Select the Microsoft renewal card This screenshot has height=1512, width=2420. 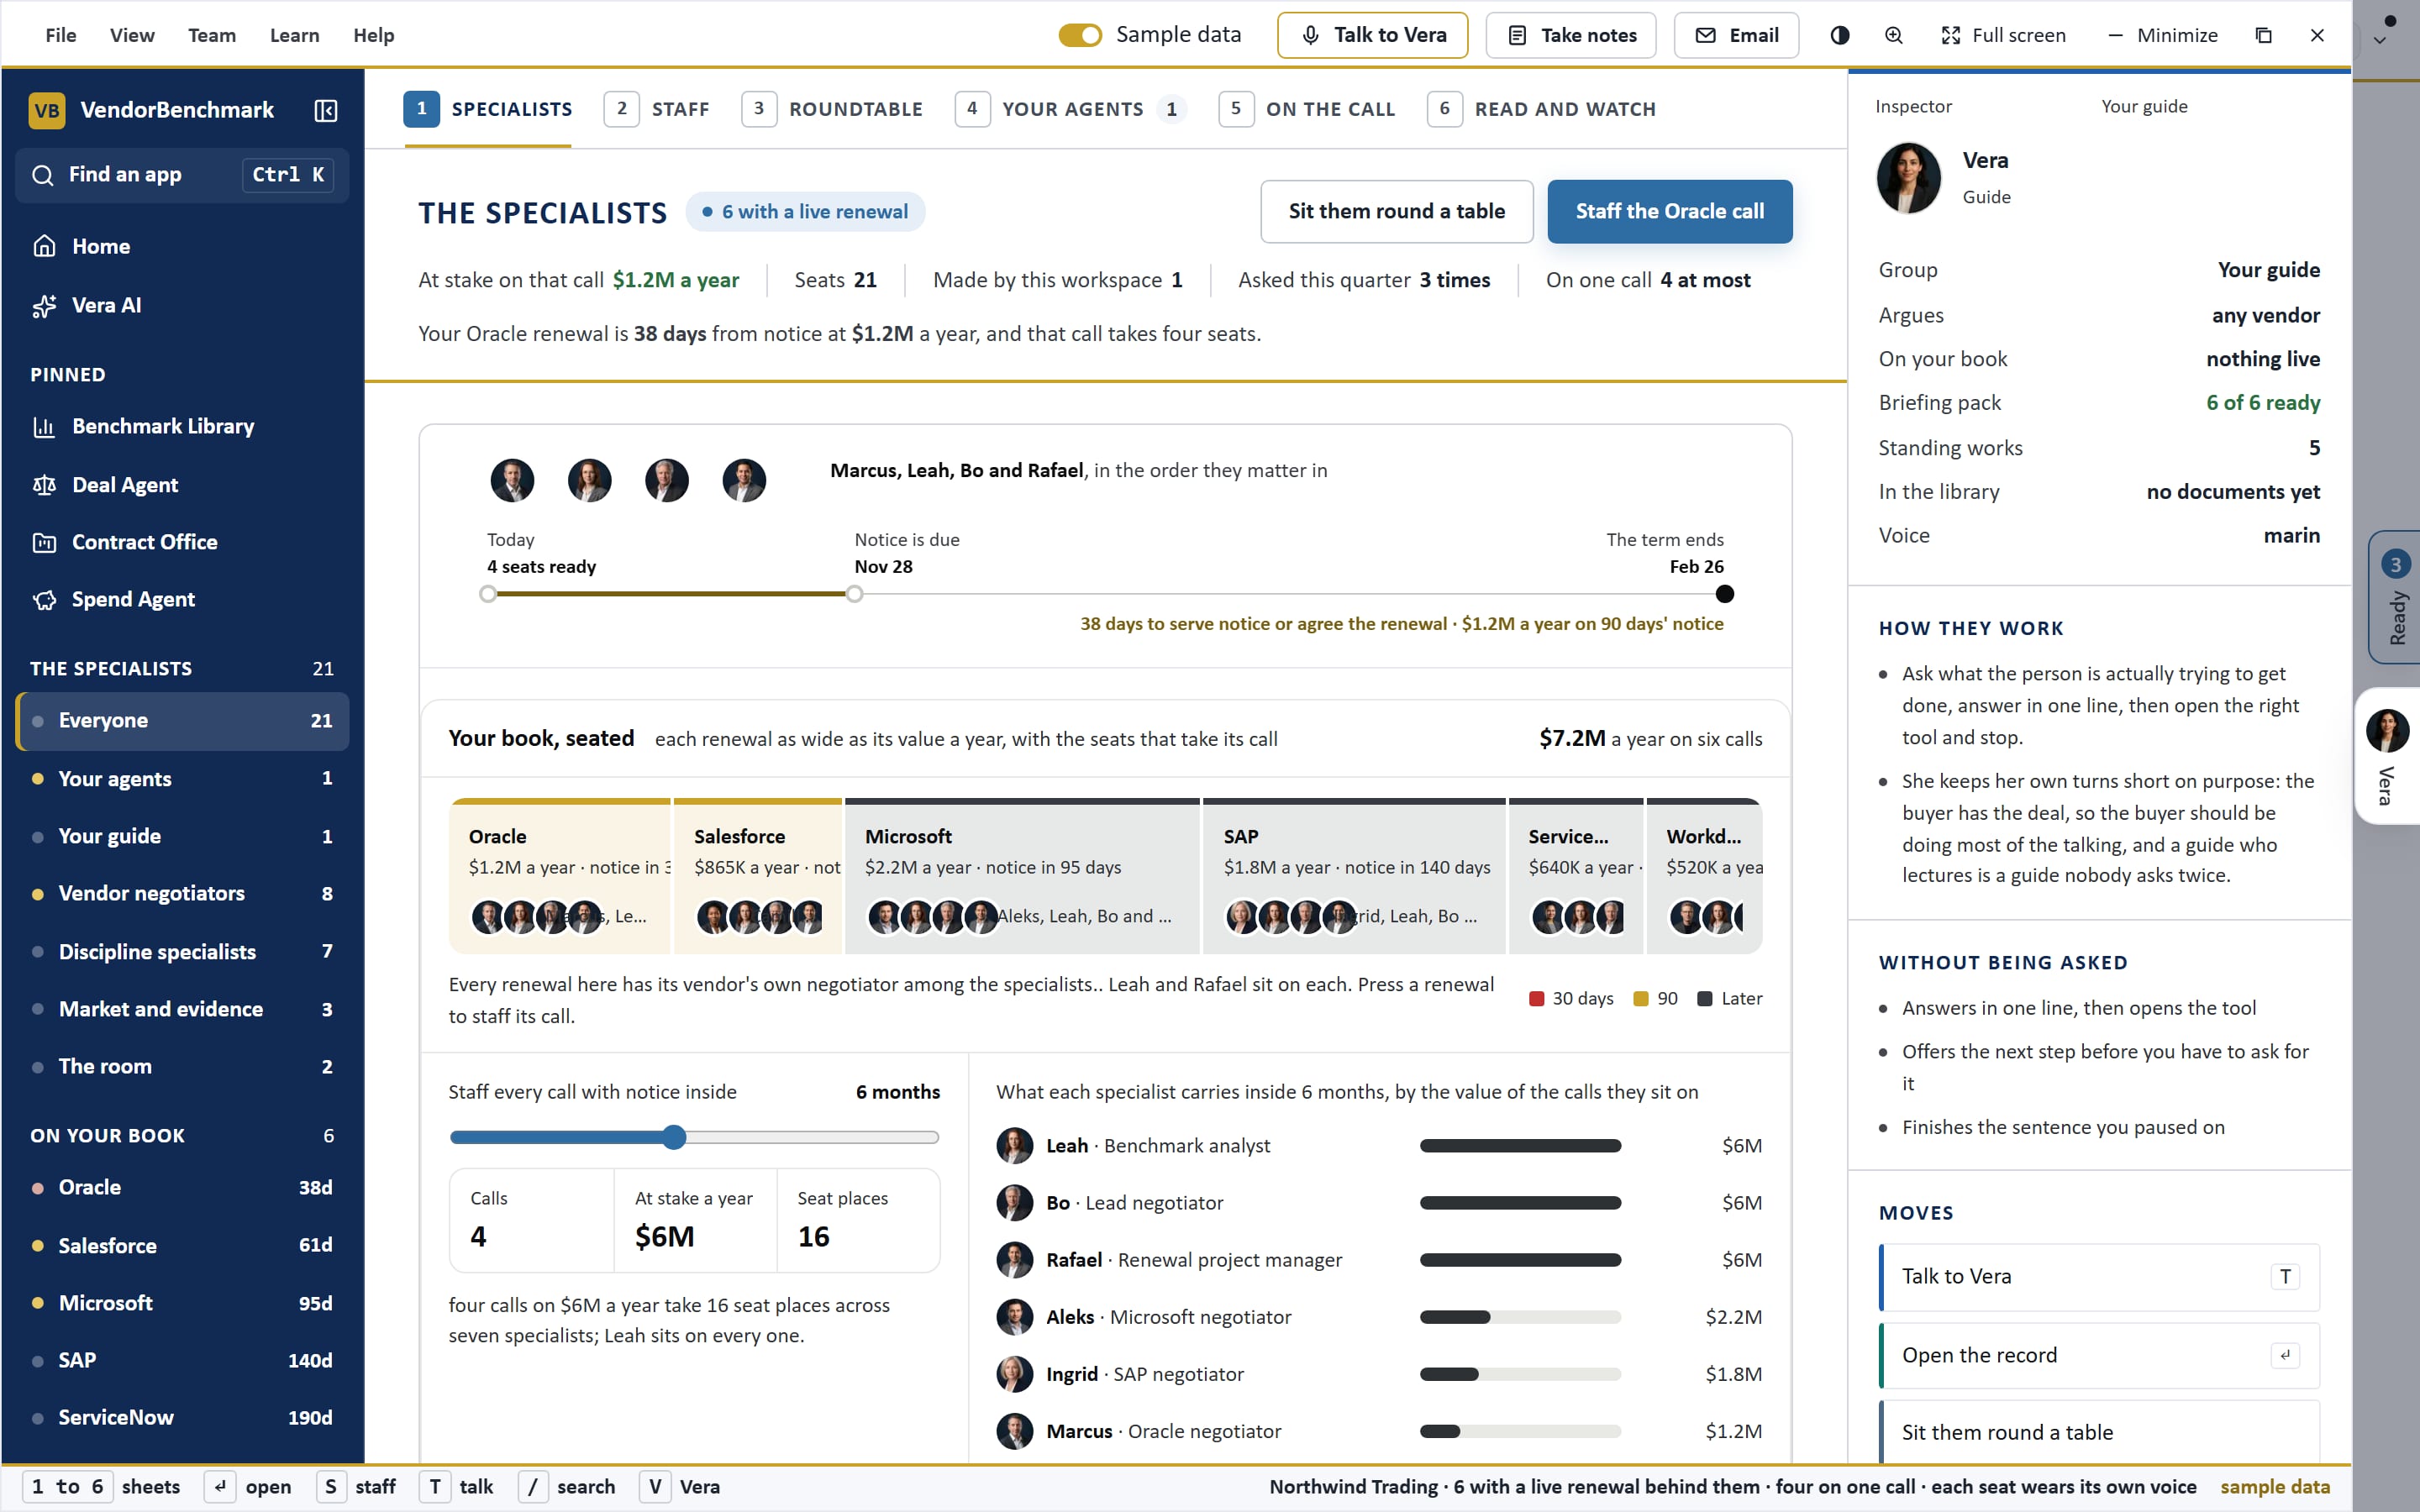[1022, 876]
